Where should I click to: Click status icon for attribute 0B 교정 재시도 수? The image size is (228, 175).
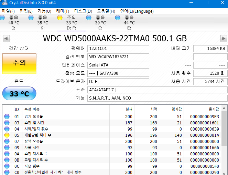tap(7, 160)
